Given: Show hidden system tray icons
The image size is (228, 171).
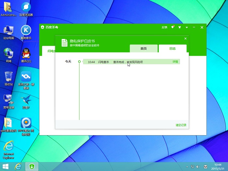Looking at the screenshot, I should coord(187,167).
